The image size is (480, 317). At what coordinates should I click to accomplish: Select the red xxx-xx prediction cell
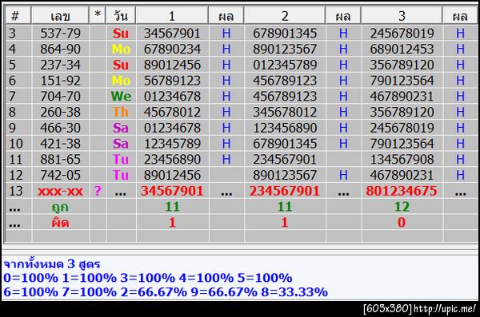(60, 192)
